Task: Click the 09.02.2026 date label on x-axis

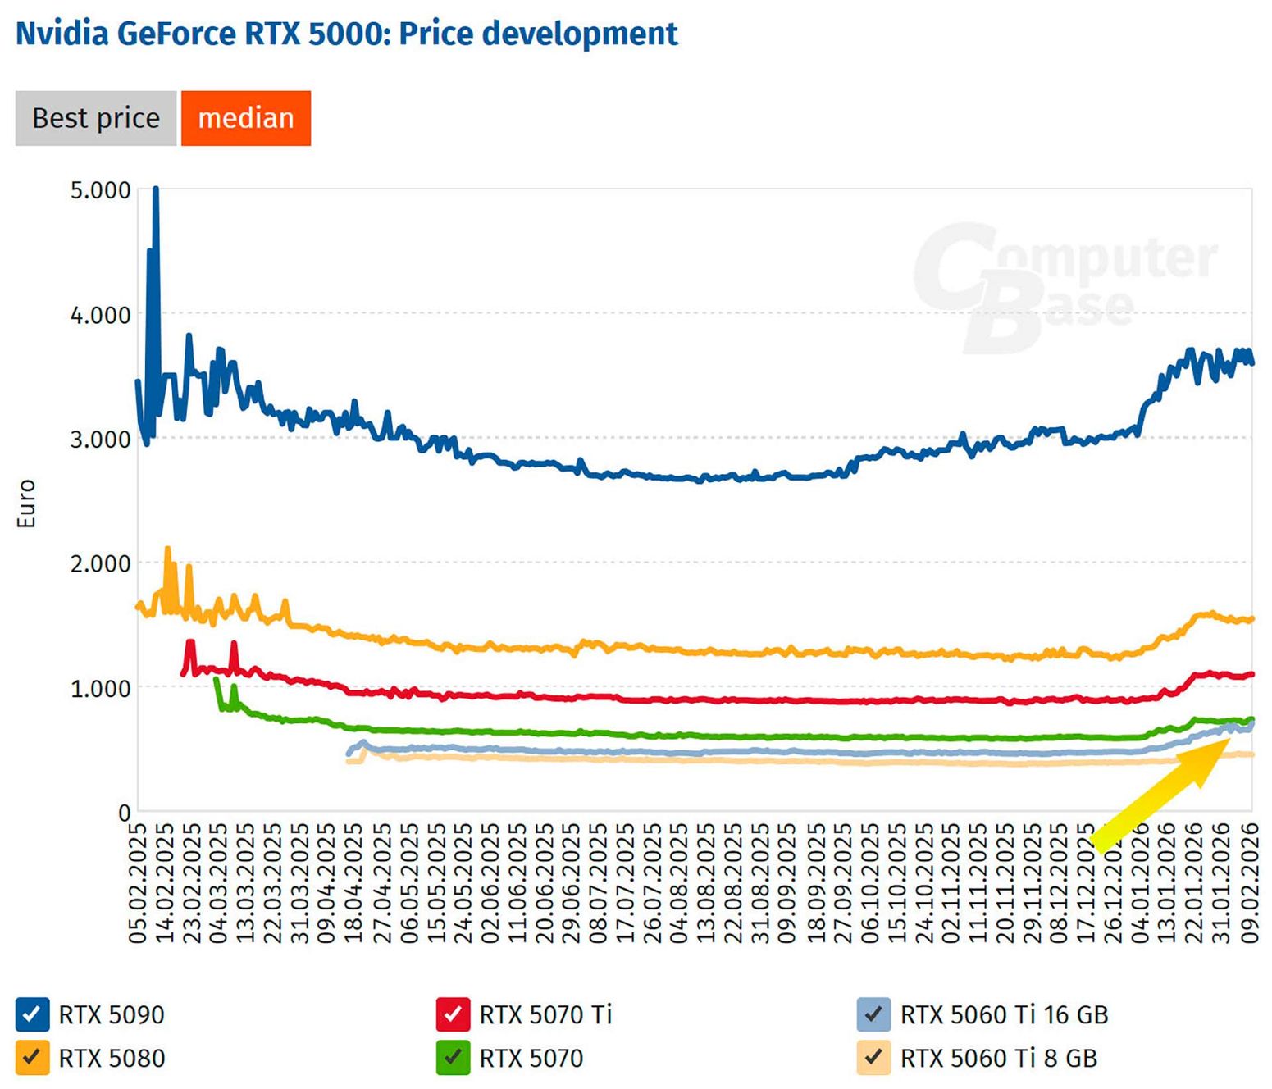Action: coord(1249,883)
